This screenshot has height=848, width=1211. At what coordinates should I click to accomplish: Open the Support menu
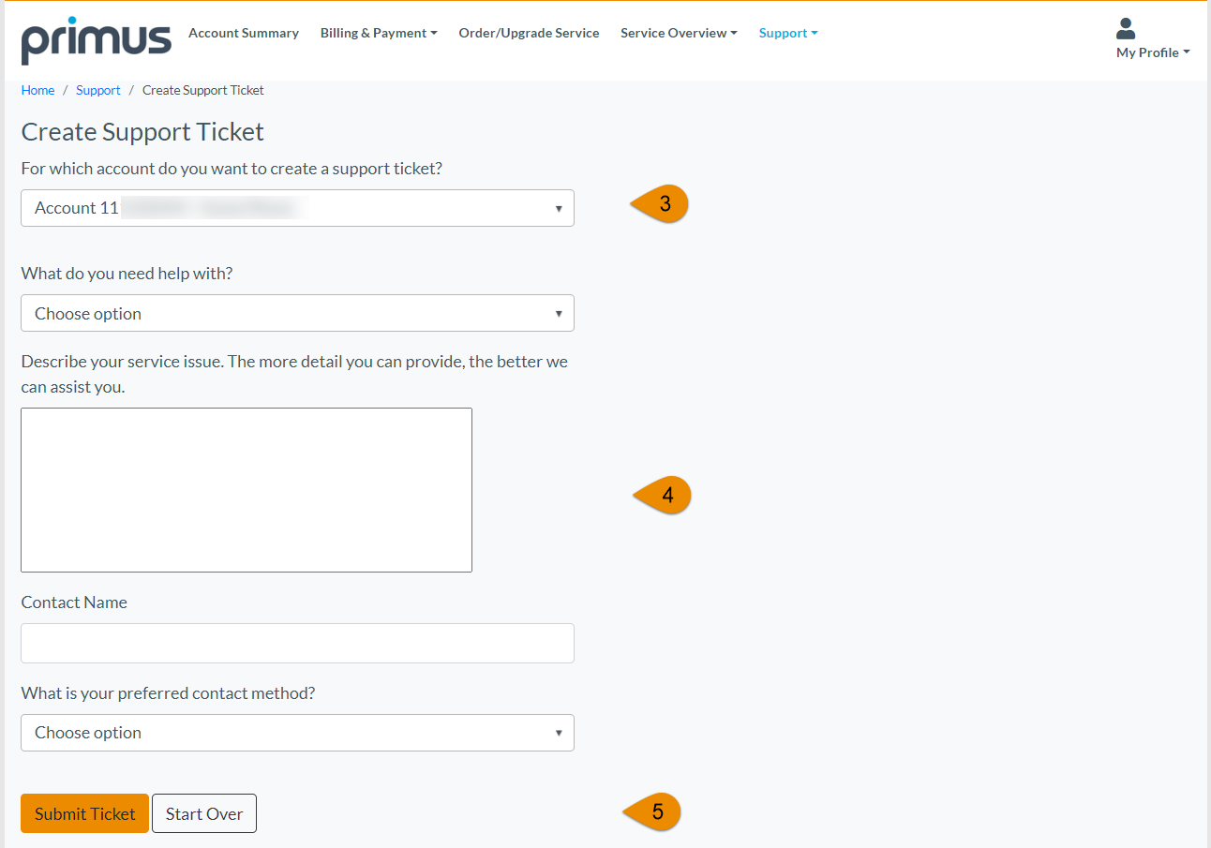click(788, 33)
